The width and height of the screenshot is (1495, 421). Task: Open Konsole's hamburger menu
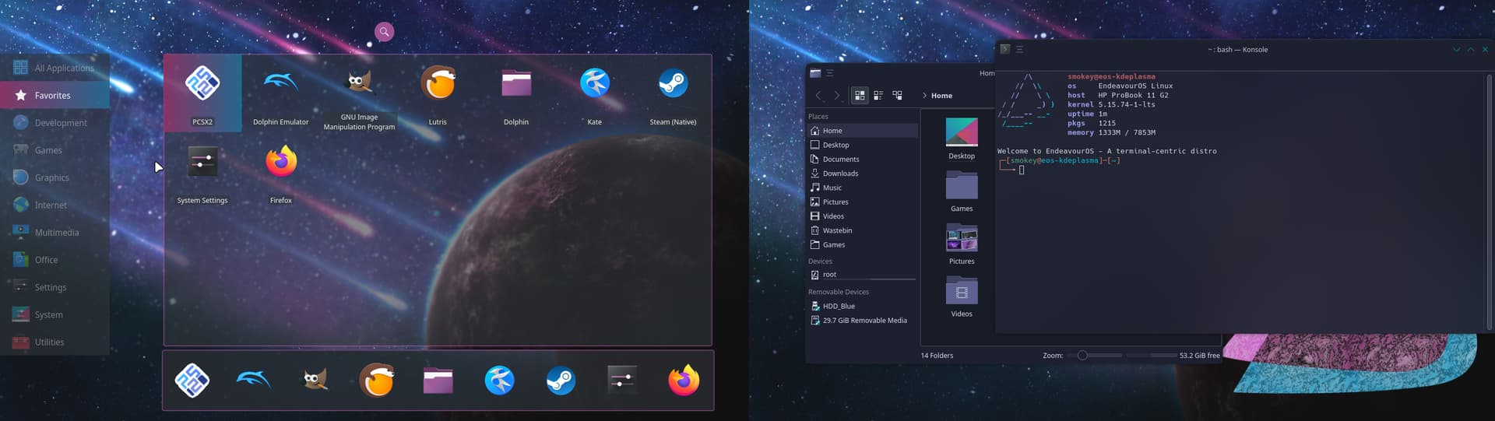[1019, 49]
